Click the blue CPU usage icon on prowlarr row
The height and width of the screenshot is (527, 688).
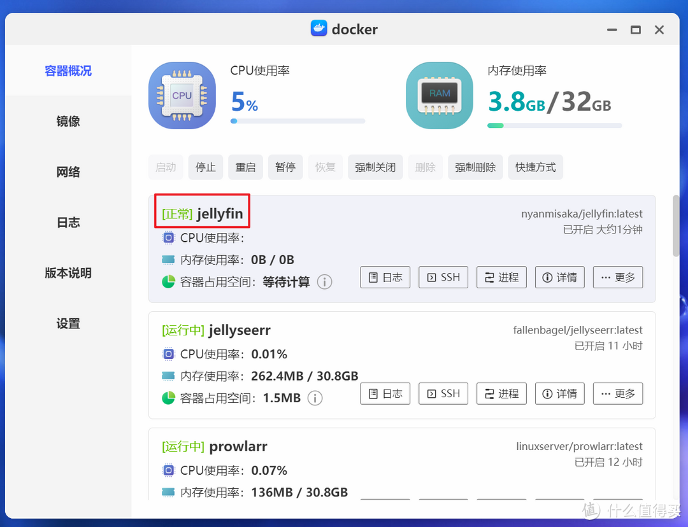(168, 470)
